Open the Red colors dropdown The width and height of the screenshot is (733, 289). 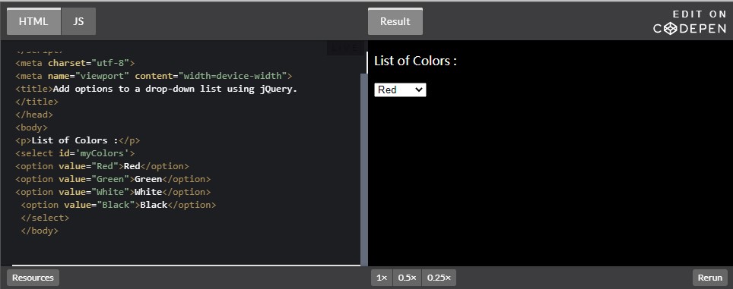(x=400, y=90)
